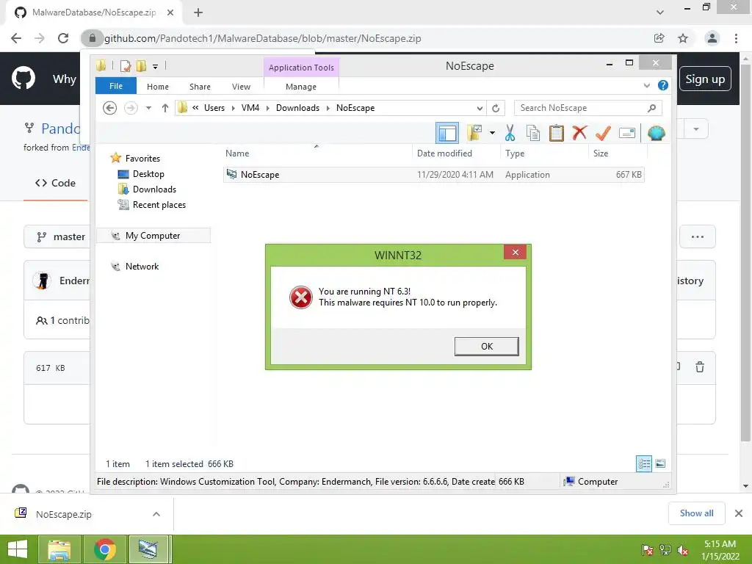Click Sign up on the GitHub page
Viewport: 752px width, 564px height.
click(705, 79)
